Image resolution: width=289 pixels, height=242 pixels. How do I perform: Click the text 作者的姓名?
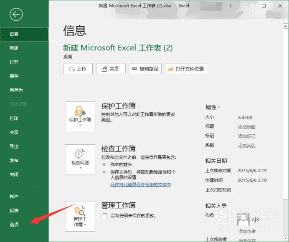click(x=121, y=164)
